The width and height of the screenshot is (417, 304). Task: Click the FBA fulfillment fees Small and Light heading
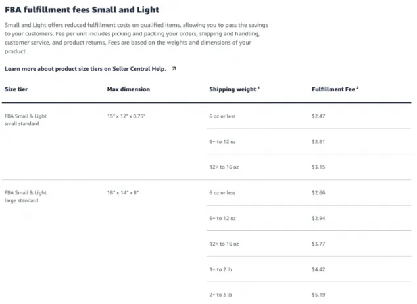[x=82, y=10]
